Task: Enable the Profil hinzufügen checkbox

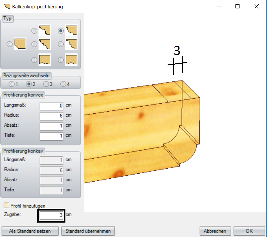Action: tap(6, 205)
